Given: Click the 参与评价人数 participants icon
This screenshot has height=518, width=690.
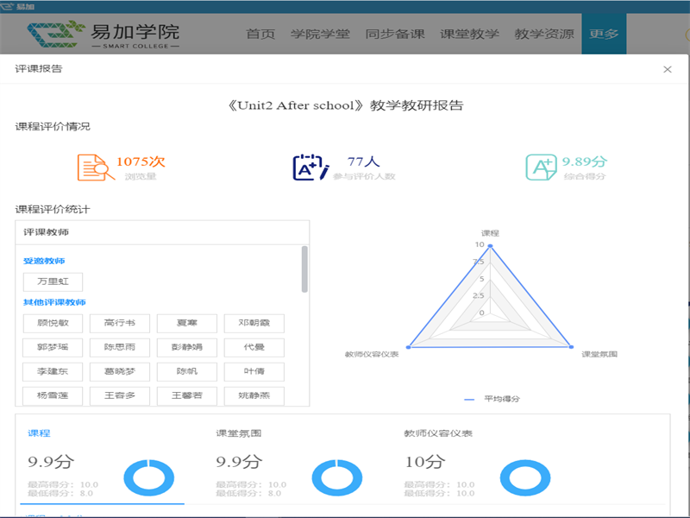Looking at the screenshot, I should [x=310, y=167].
